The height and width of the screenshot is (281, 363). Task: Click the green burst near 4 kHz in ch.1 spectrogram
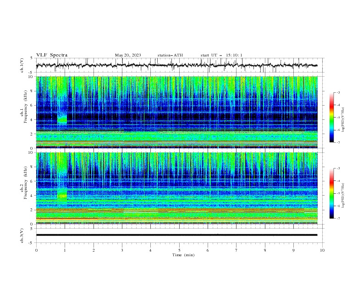(62, 119)
